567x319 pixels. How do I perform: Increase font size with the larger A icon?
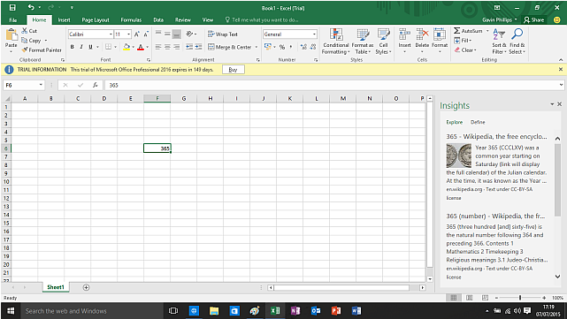(x=137, y=34)
